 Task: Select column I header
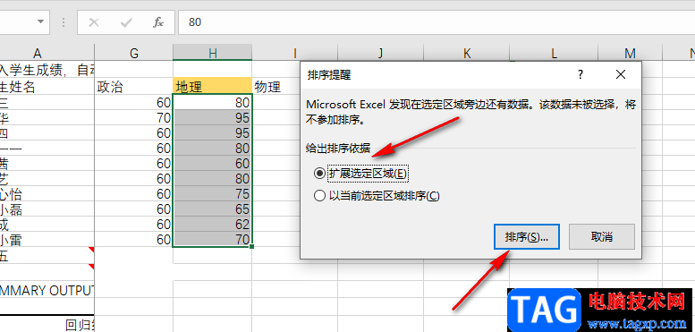click(295, 53)
